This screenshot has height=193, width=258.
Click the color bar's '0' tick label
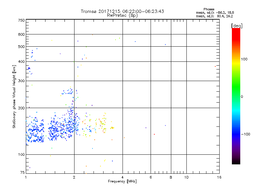242,97
